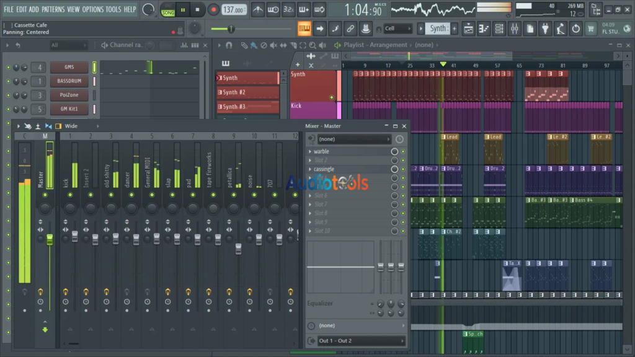
Task: Open the mixer input (none) dropdown
Action: pos(353,139)
